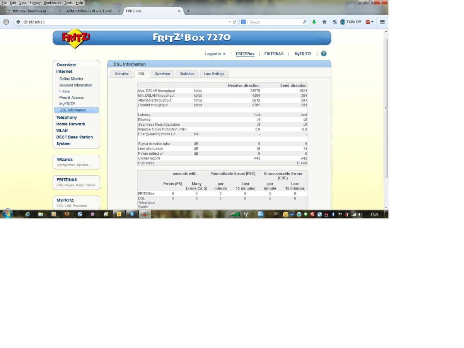Close the AVM Fritz!Box 7270 OTE tab
Screen dimensions: 464x348
[x=119, y=11]
